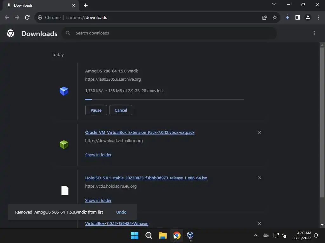325x243 pixels.
Task: Click the Chrome taskbar icon
Action: coord(176,235)
